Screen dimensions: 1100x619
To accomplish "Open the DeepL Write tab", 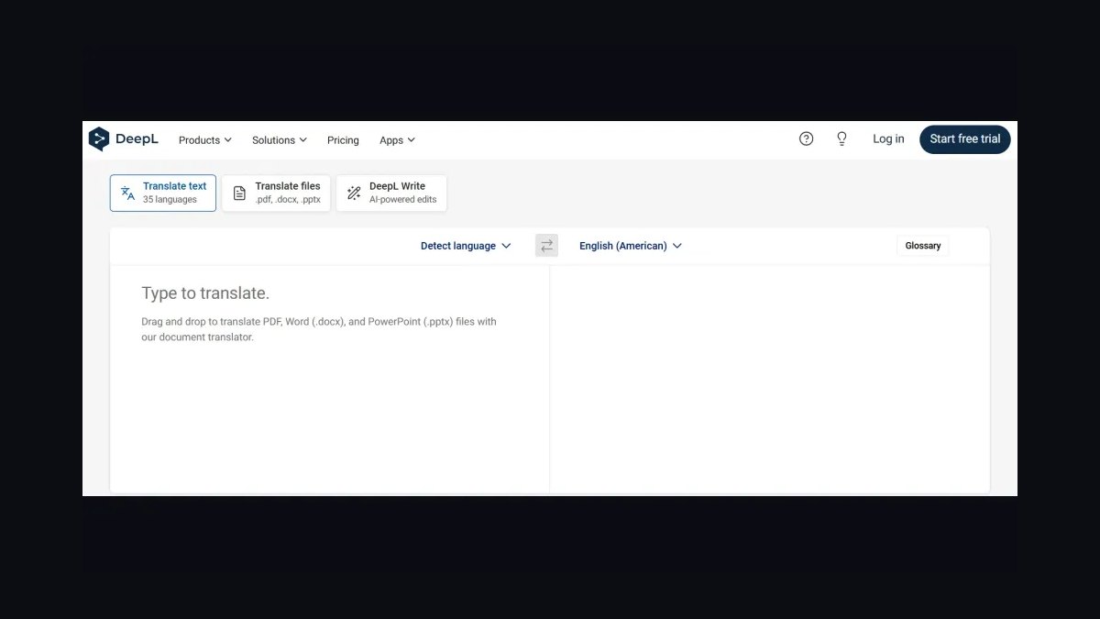I will pyautogui.click(x=391, y=193).
